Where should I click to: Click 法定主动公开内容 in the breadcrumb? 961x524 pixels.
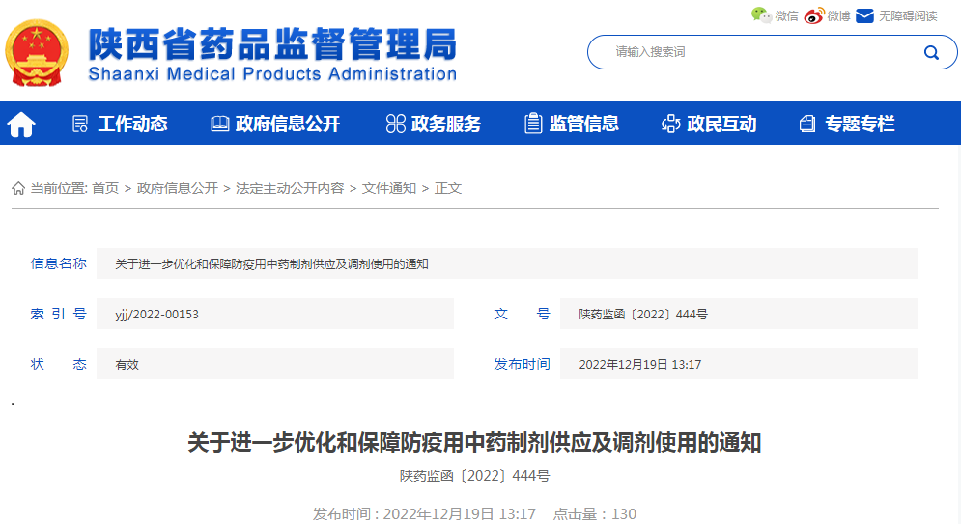[x=290, y=188]
